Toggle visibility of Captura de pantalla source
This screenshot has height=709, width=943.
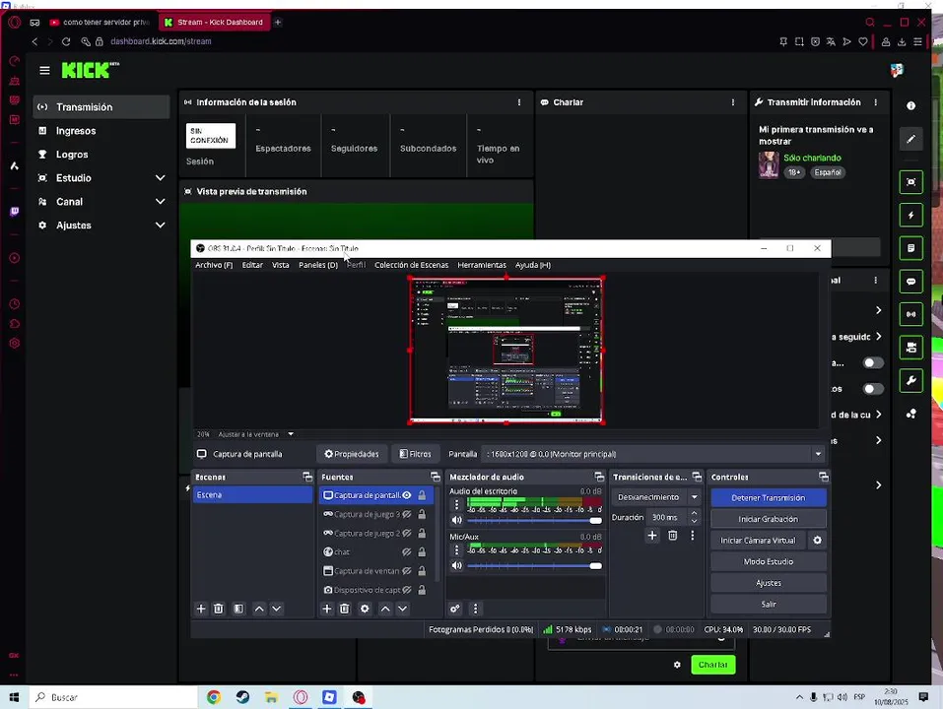[407, 495]
